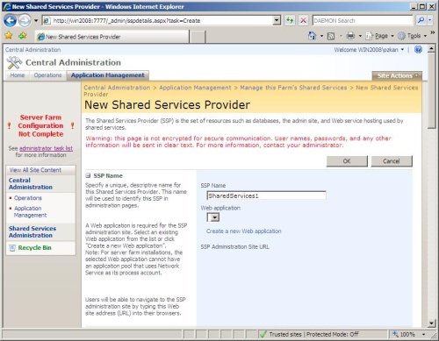Click the Add to Favorites icon
This screenshot has width=439, height=341.
(x=22, y=36)
